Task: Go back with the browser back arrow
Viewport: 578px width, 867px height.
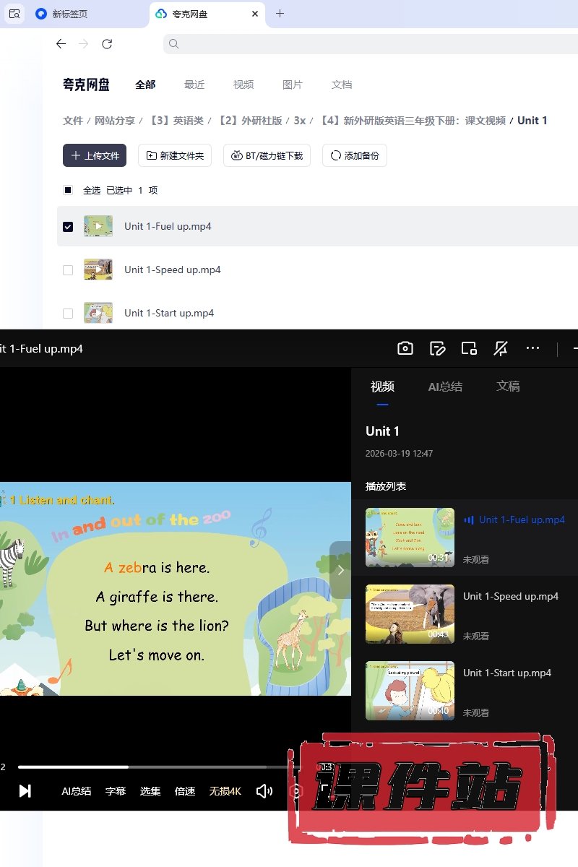Action: 61,44
